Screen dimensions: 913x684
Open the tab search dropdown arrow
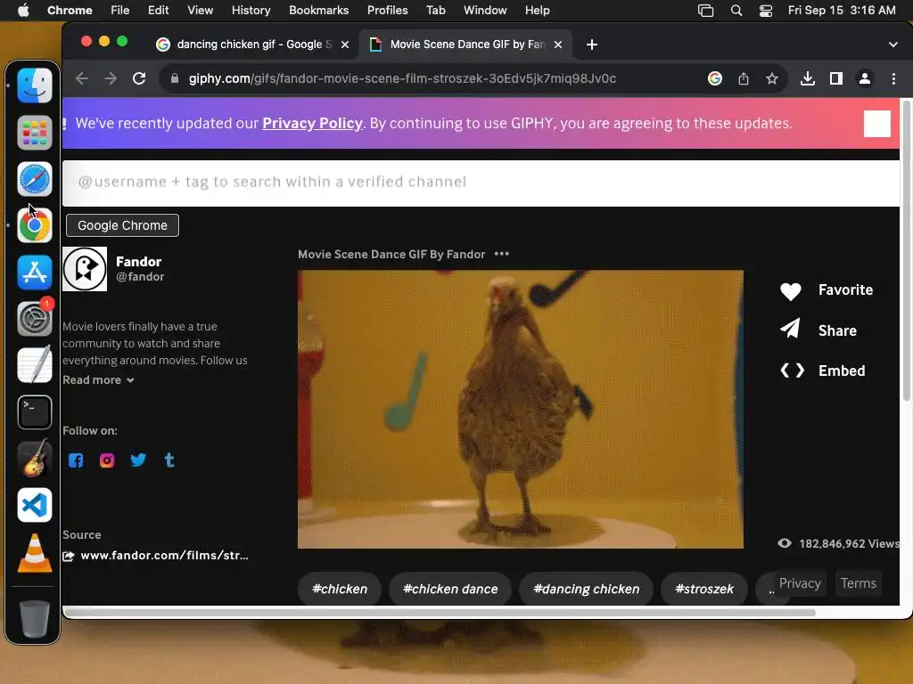[893, 45]
